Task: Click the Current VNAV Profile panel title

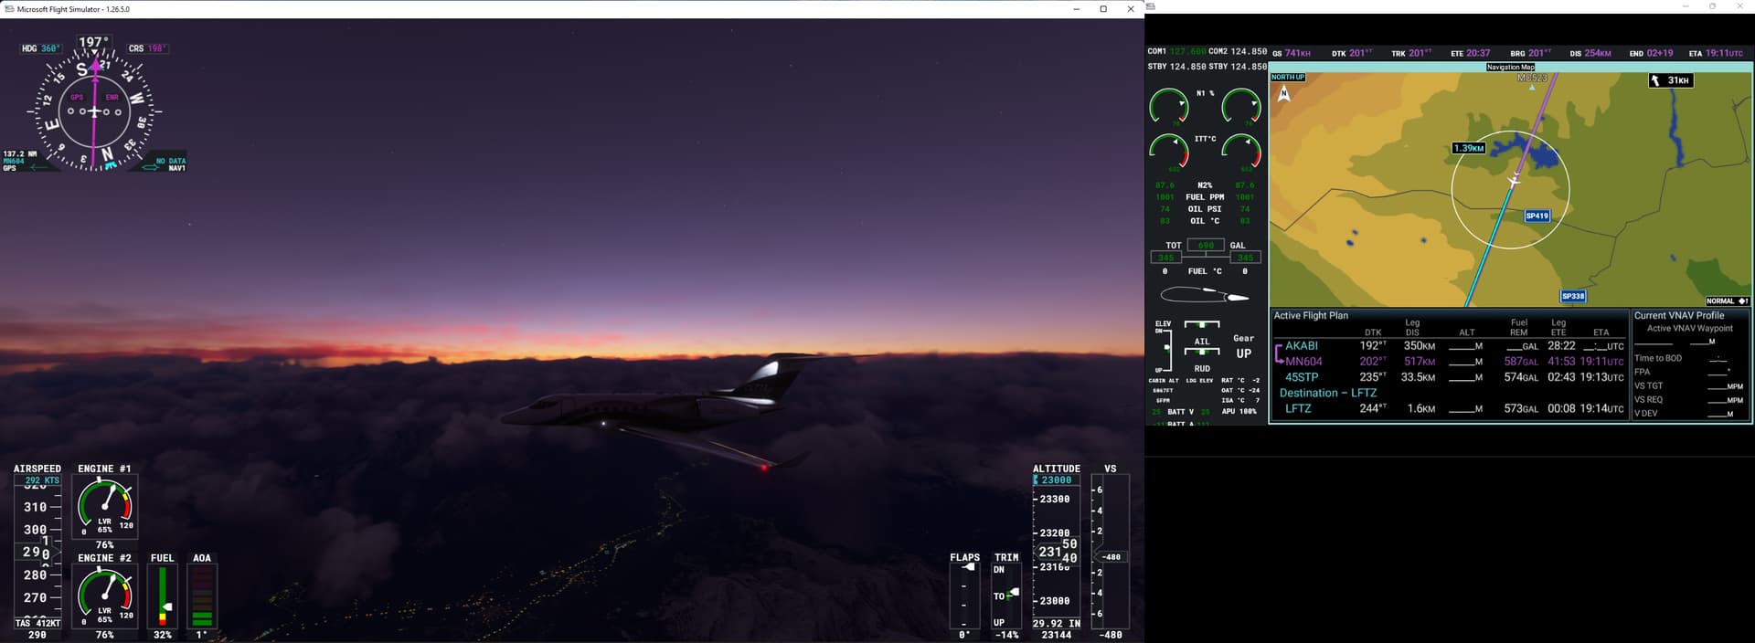Action: coord(1679,316)
